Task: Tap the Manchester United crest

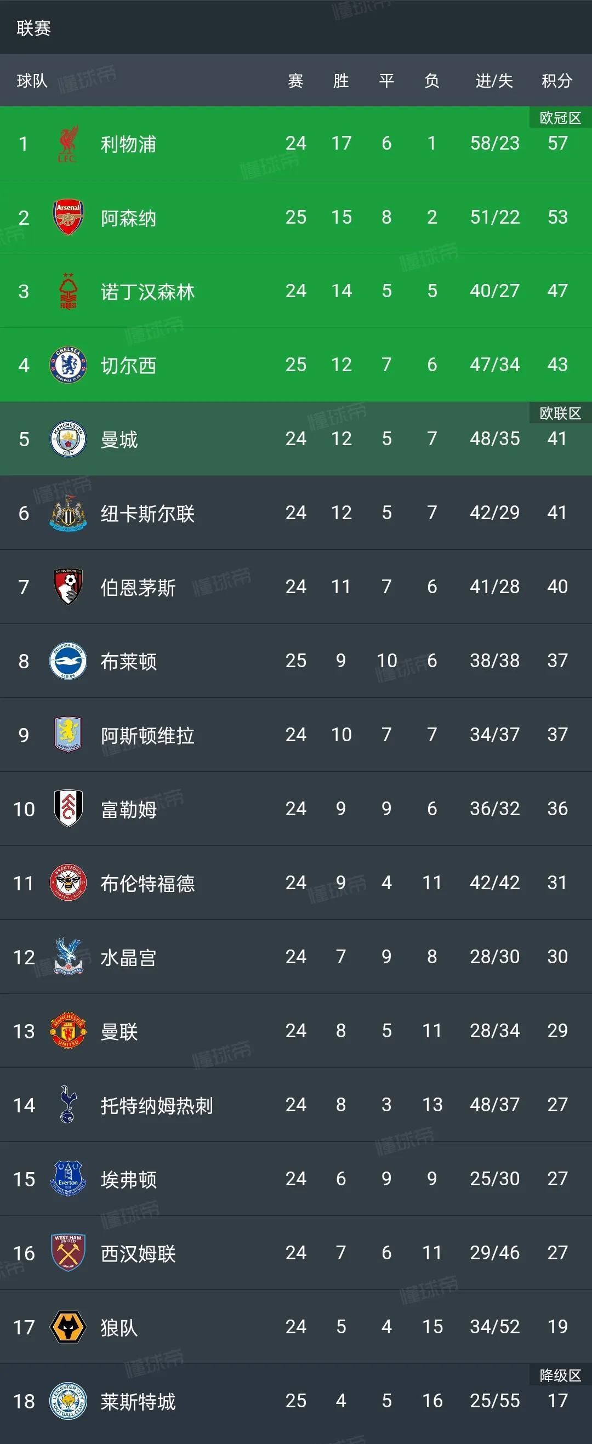Action: pos(68,1031)
